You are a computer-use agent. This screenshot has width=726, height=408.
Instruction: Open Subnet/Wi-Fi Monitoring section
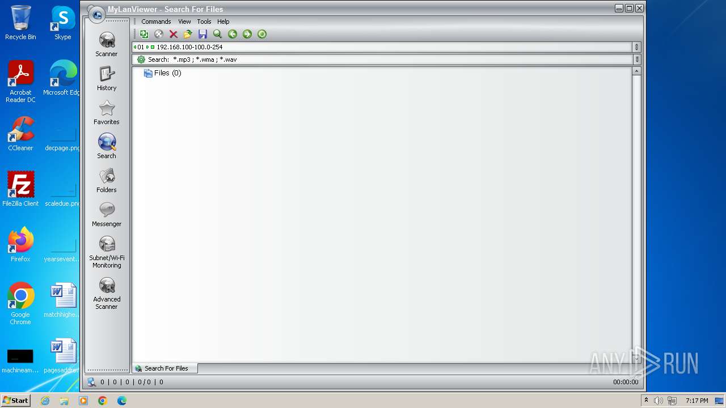107,252
